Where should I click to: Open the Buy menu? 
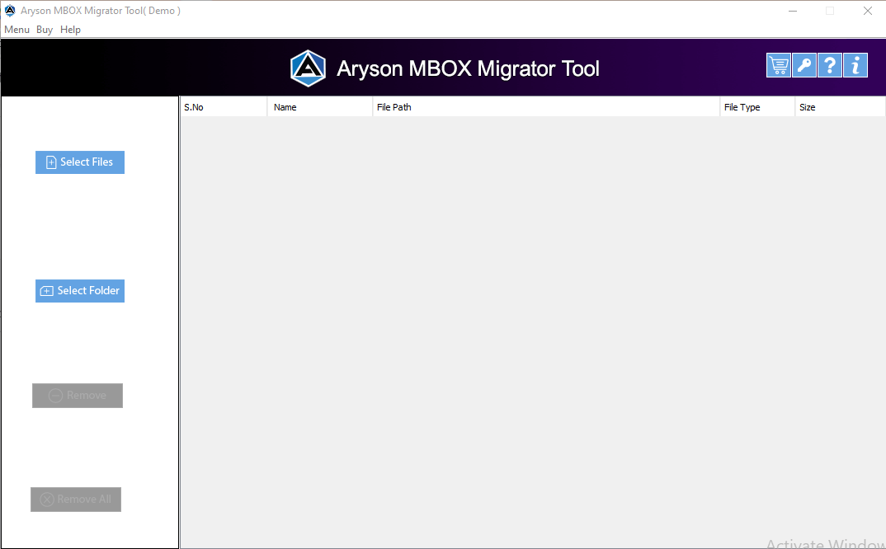(x=45, y=30)
